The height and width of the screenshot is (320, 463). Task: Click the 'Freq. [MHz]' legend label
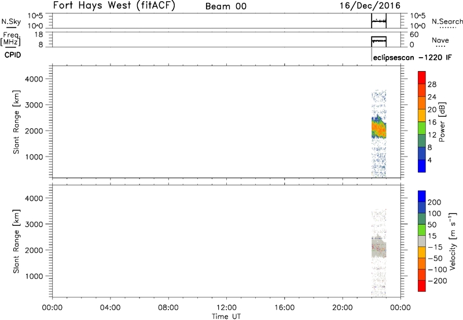11,39
